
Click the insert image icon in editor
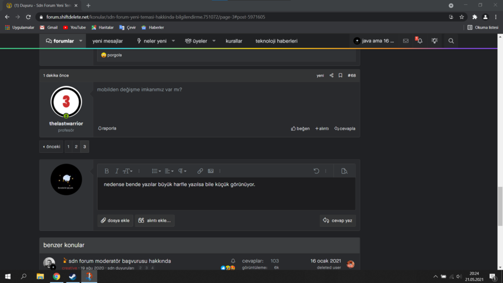point(211,171)
